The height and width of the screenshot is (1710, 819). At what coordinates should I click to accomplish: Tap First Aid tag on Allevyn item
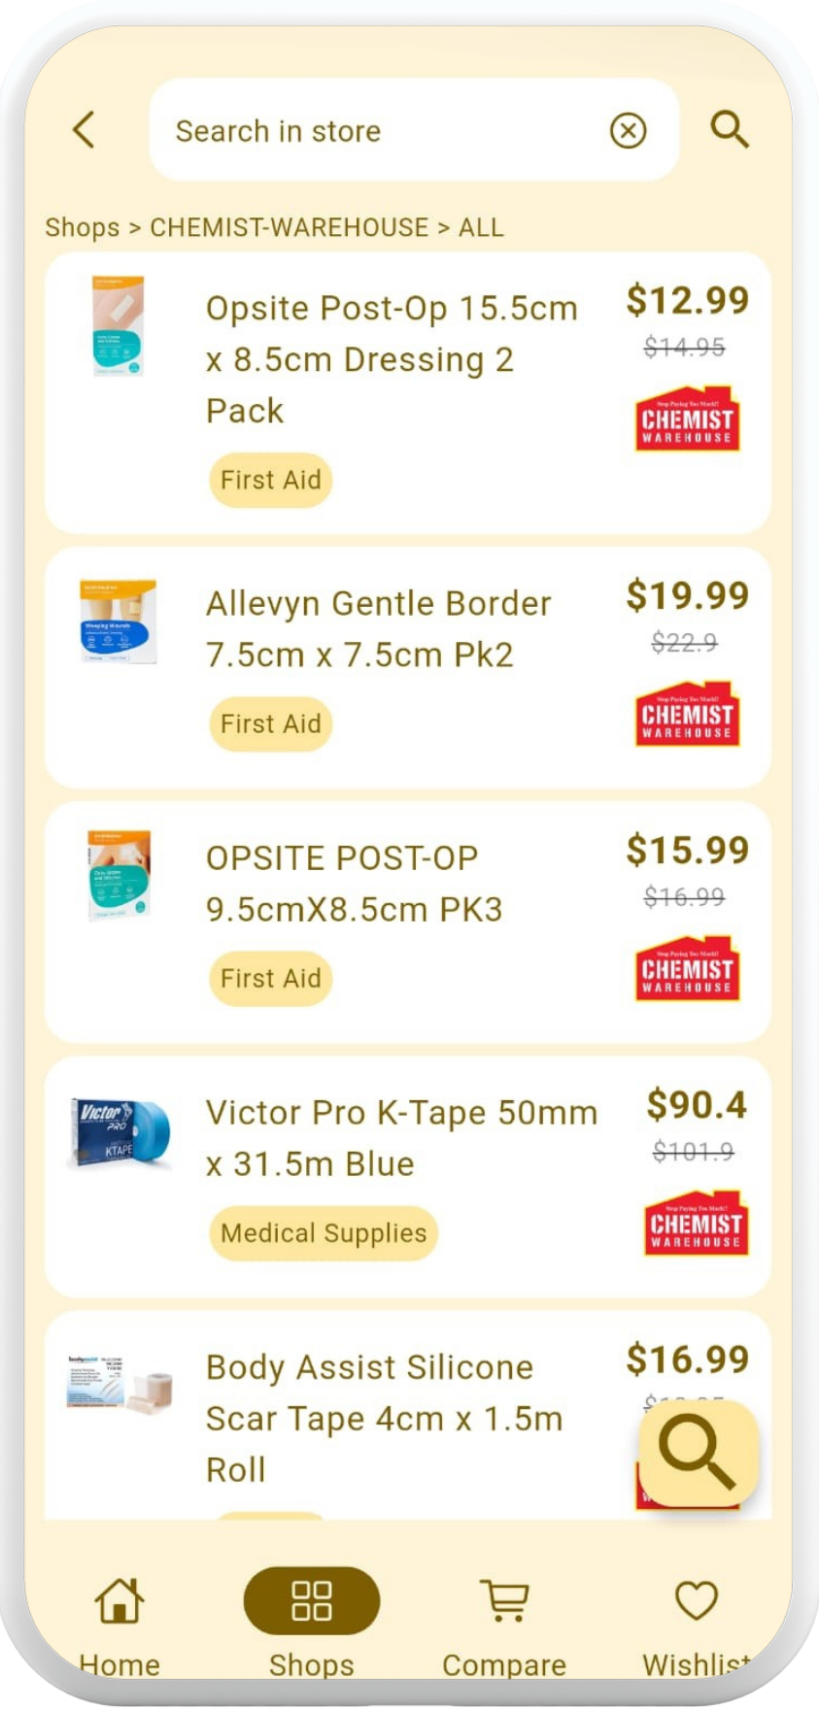(270, 724)
